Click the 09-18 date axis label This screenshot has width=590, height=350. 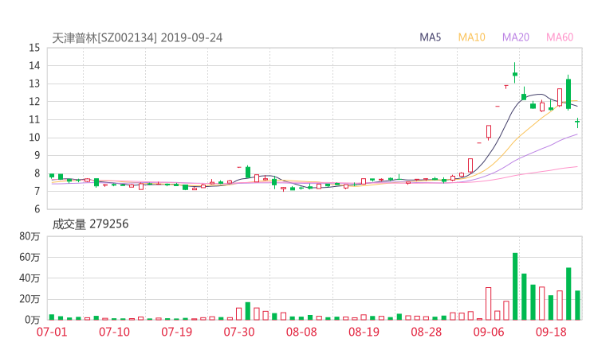(x=551, y=332)
